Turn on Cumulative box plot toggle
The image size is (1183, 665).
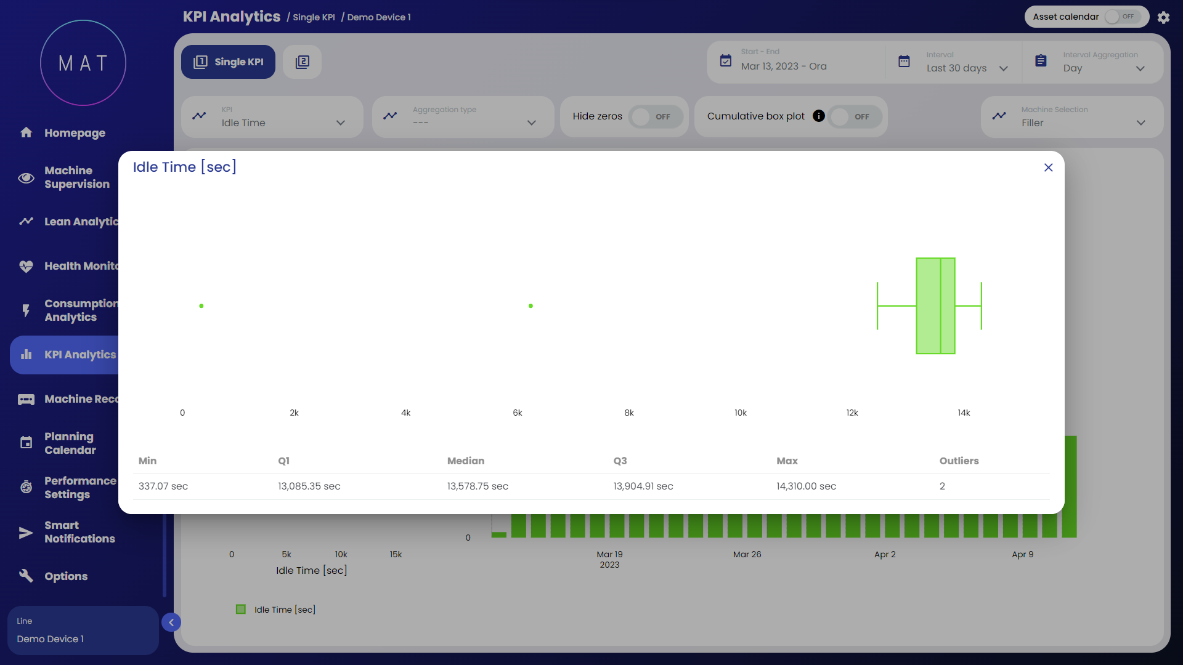[853, 116]
